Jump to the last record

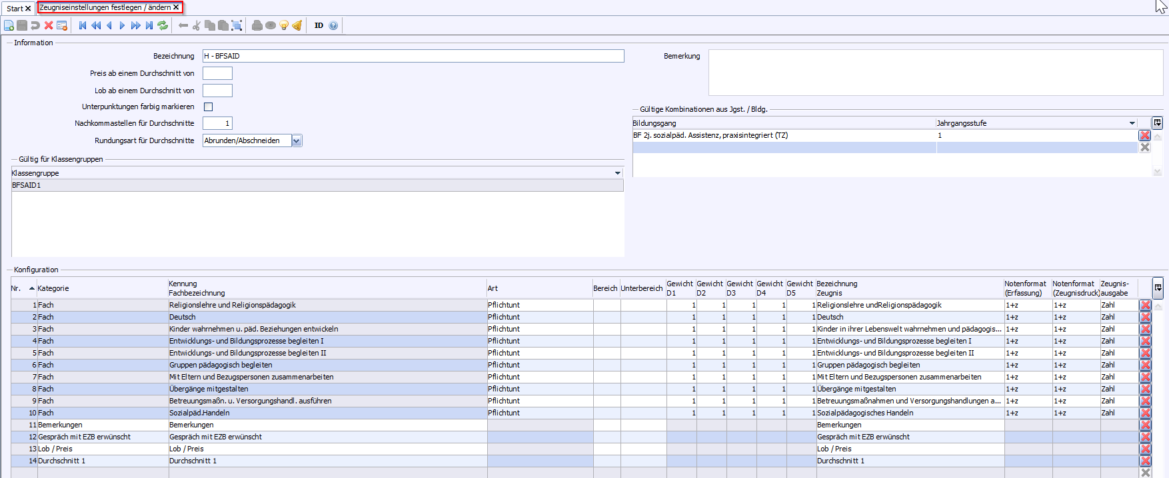[149, 25]
